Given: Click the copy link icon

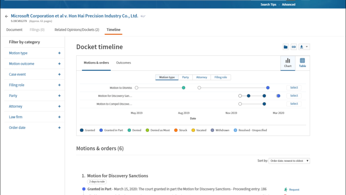Looking at the screenshot, I should coord(293,47).
